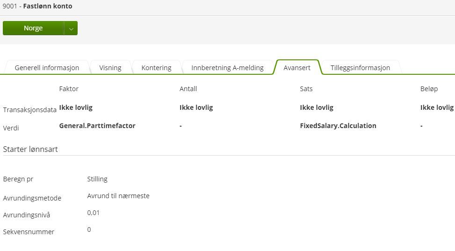Screen dimensions: 455x251
Task: Click the Antall column header
Action: click(x=188, y=89)
